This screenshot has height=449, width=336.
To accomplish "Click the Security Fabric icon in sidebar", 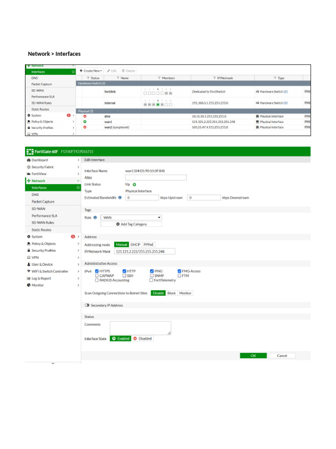I will 28,167.
